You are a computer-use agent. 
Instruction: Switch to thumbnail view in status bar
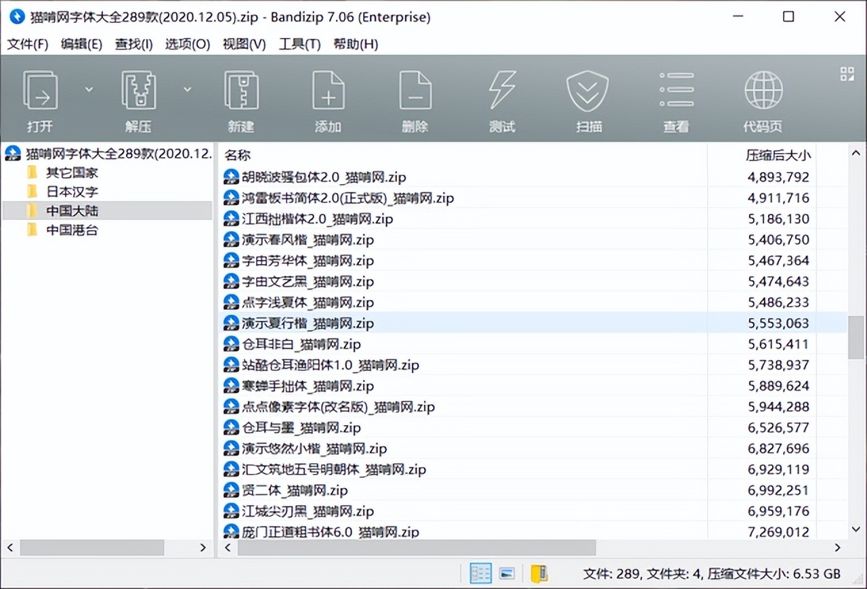click(507, 573)
